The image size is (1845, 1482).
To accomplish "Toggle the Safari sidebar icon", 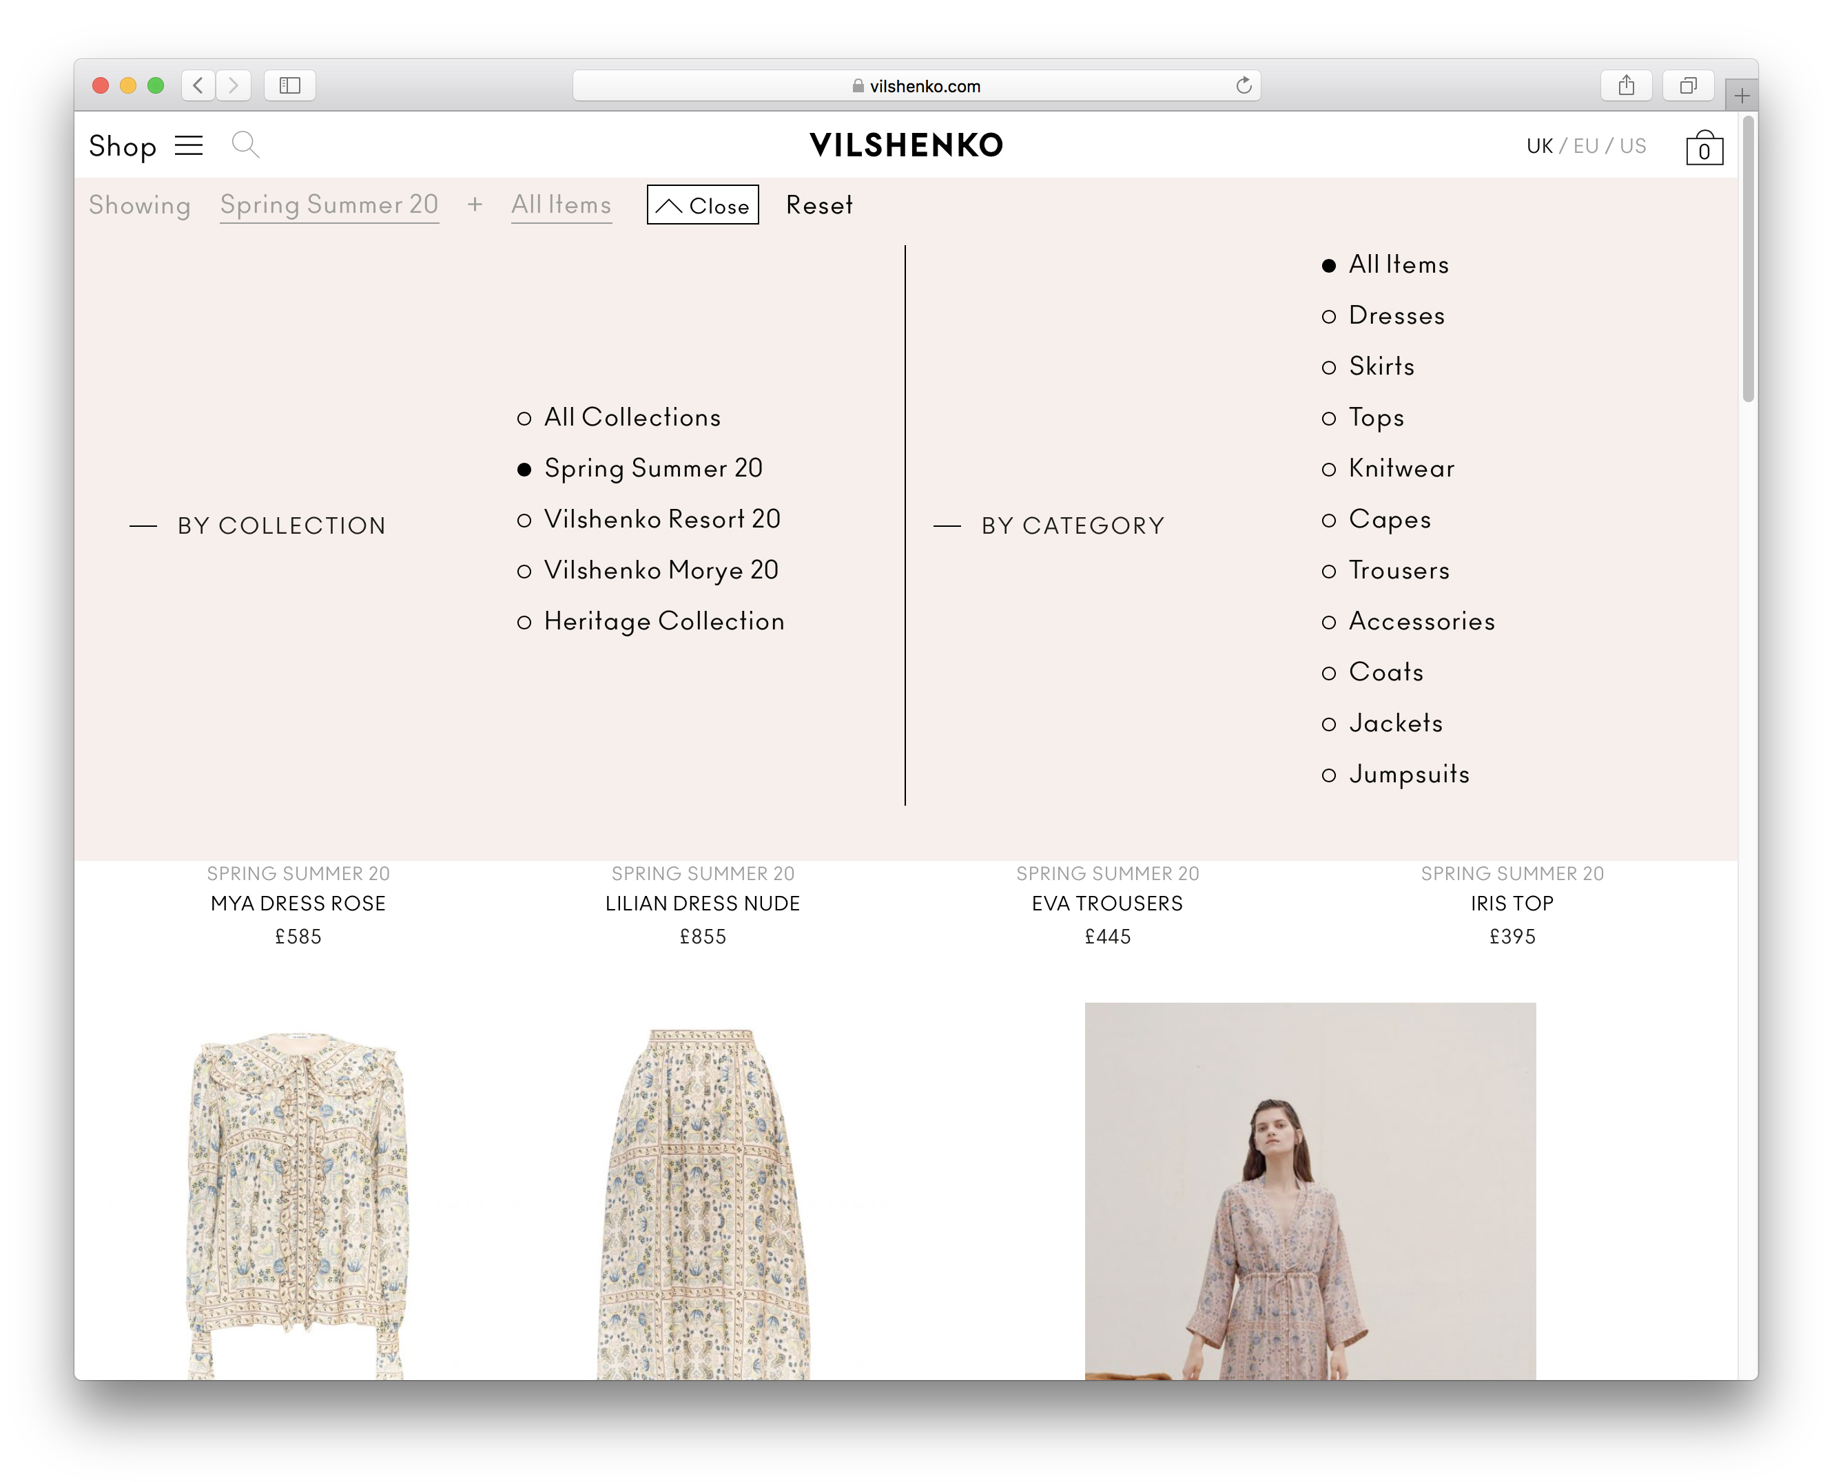I will (290, 85).
